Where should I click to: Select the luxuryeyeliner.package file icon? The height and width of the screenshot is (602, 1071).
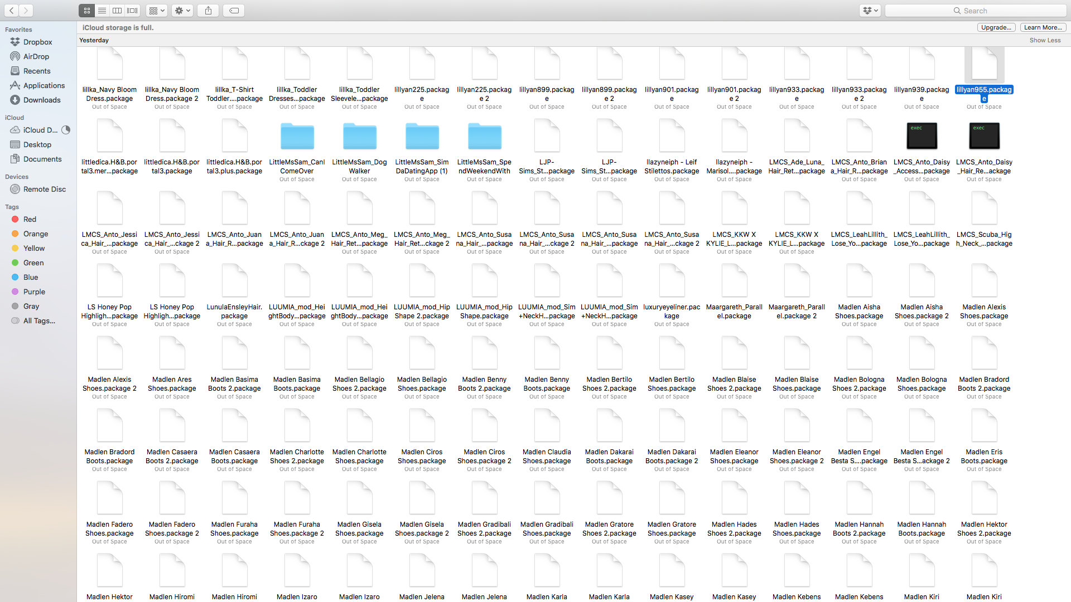672,281
